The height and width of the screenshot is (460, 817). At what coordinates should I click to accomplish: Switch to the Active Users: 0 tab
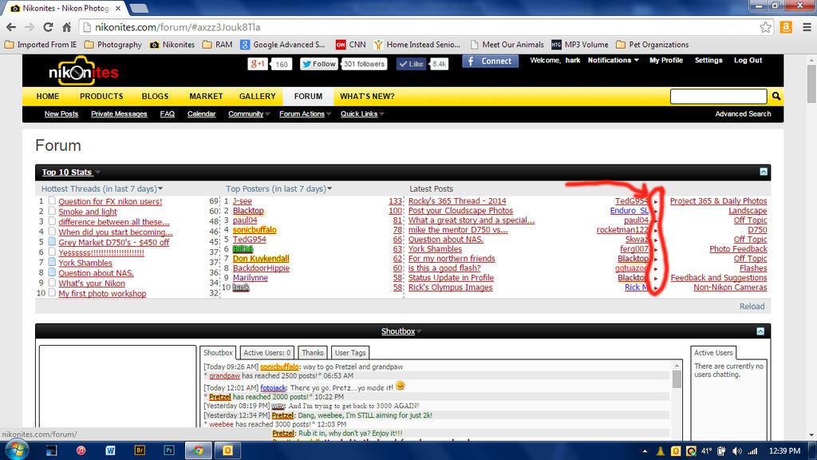(266, 352)
